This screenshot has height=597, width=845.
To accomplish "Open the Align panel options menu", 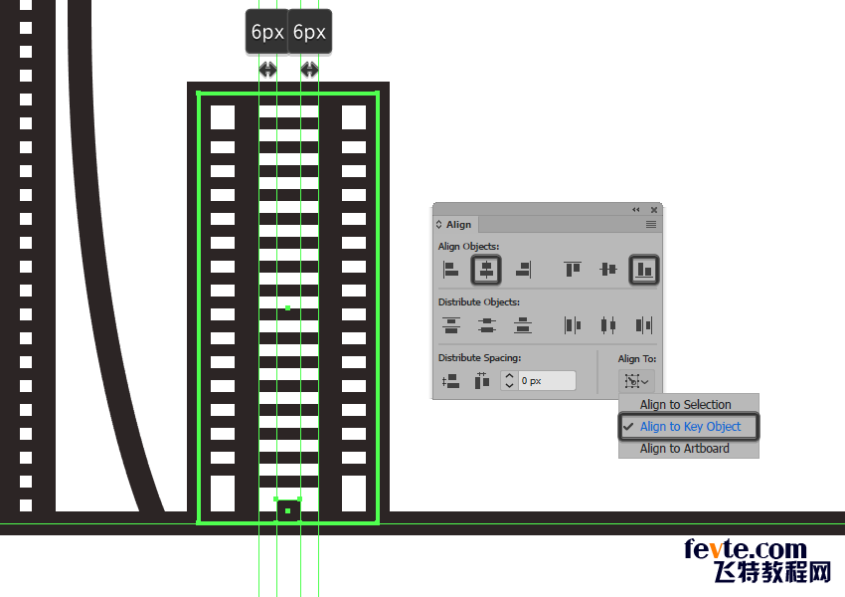I will point(651,225).
